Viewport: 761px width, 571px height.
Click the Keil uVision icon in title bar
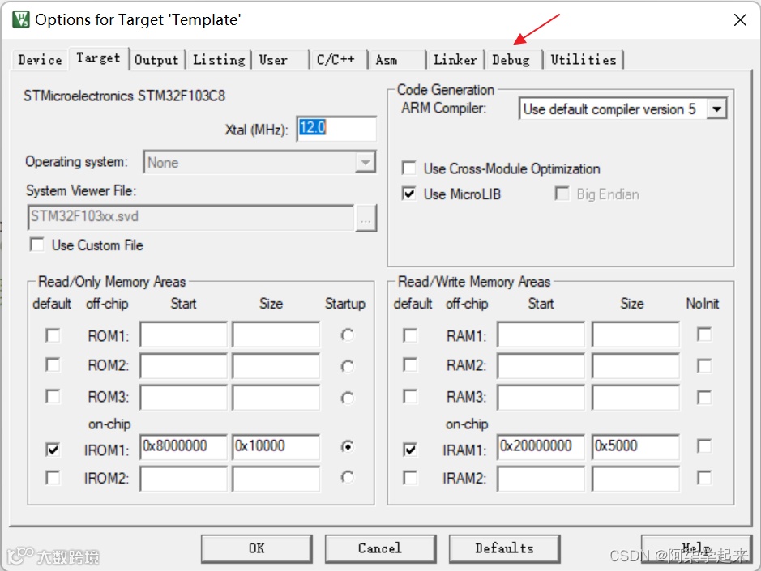coord(21,20)
